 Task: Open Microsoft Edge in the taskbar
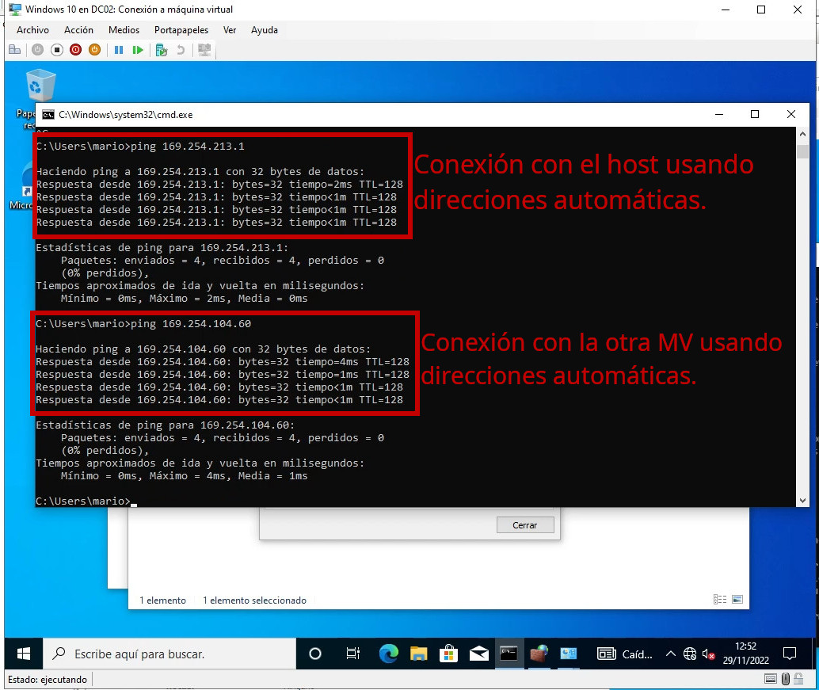(388, 654)
